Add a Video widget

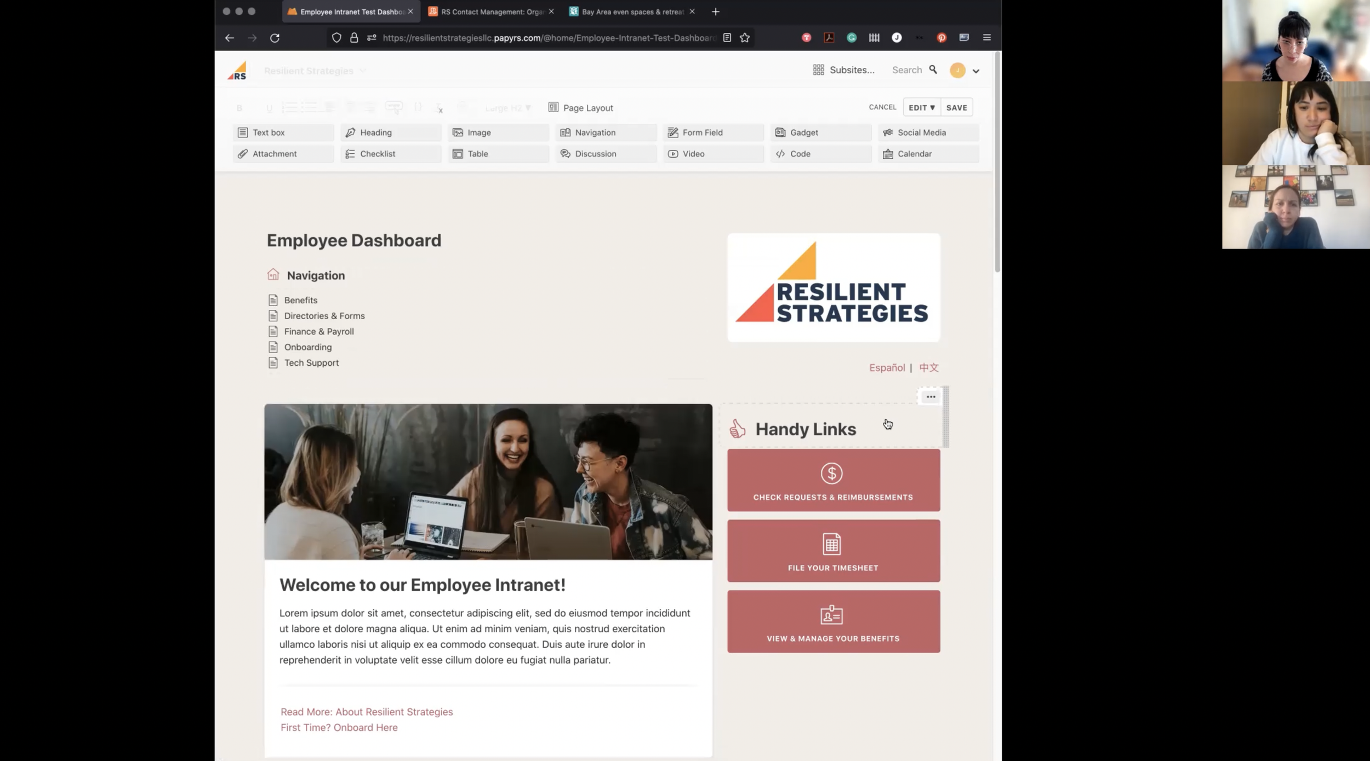pos(712,154)
